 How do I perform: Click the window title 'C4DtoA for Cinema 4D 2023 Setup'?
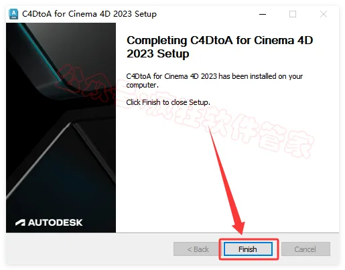click(x=89, y=14)
